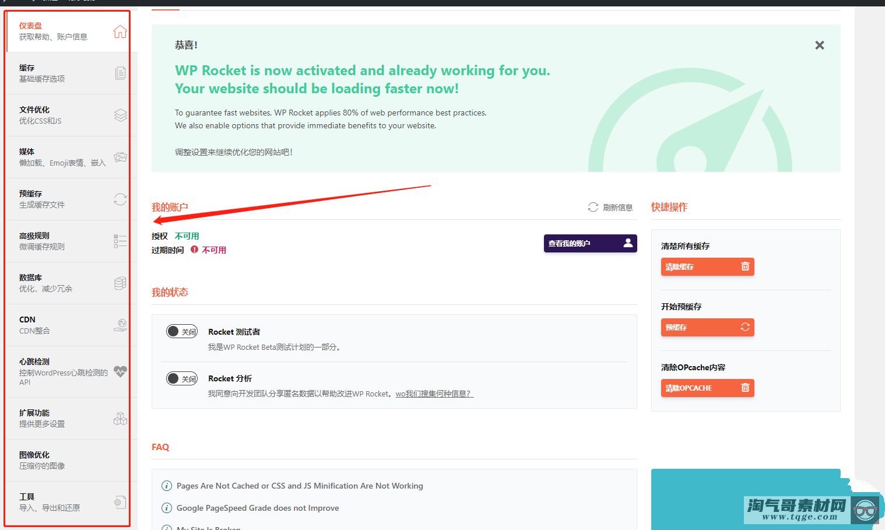Viewport: 885px width, 530px height.
Task: Click the globe icon beside CDN
Action: pos(120,325)
